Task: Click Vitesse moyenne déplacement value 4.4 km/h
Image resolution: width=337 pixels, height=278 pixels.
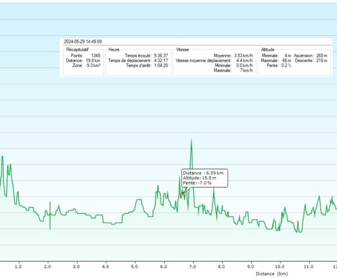Action: pyautogui.click(x=244, y=61)
